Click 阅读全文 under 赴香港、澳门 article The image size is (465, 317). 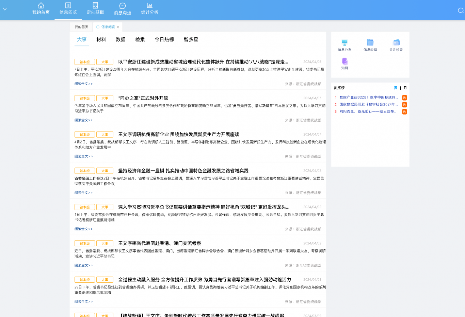coord(83,265)
